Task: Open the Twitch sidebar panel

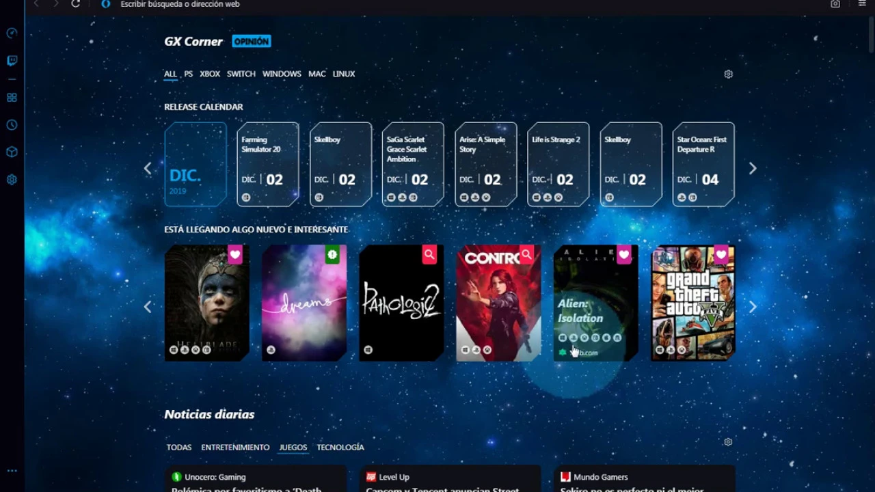Action: (x=12, y=61)
